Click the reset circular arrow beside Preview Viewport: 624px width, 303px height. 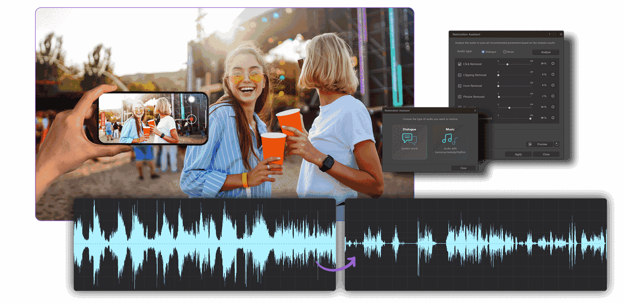coord(557,144)
